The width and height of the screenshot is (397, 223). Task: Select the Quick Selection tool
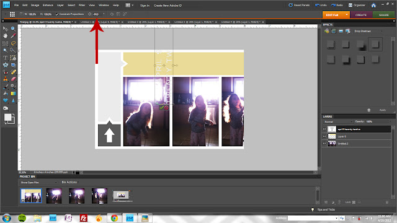tap(13, 50)
